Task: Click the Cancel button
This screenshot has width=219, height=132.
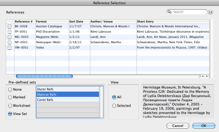Action: (178, 126)
